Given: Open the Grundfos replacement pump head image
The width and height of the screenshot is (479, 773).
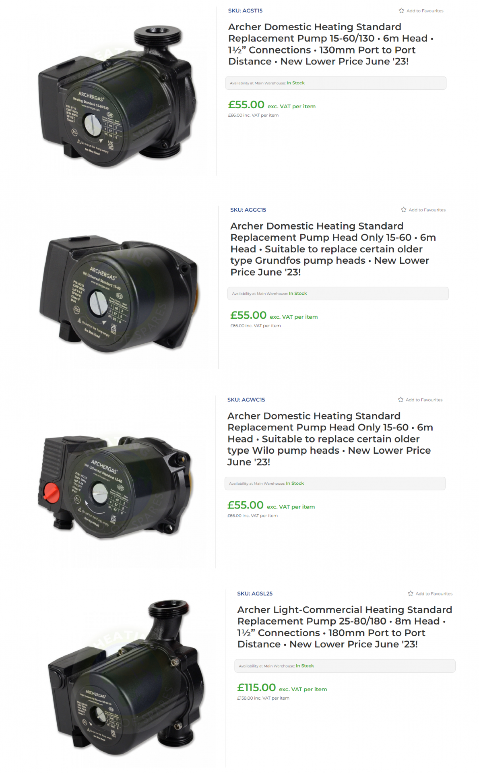Looking at the screenshot, I should [x=119, y=294].
